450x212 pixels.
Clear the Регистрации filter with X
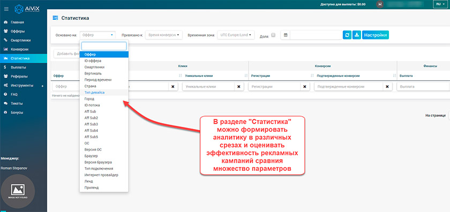pos(305,87)
